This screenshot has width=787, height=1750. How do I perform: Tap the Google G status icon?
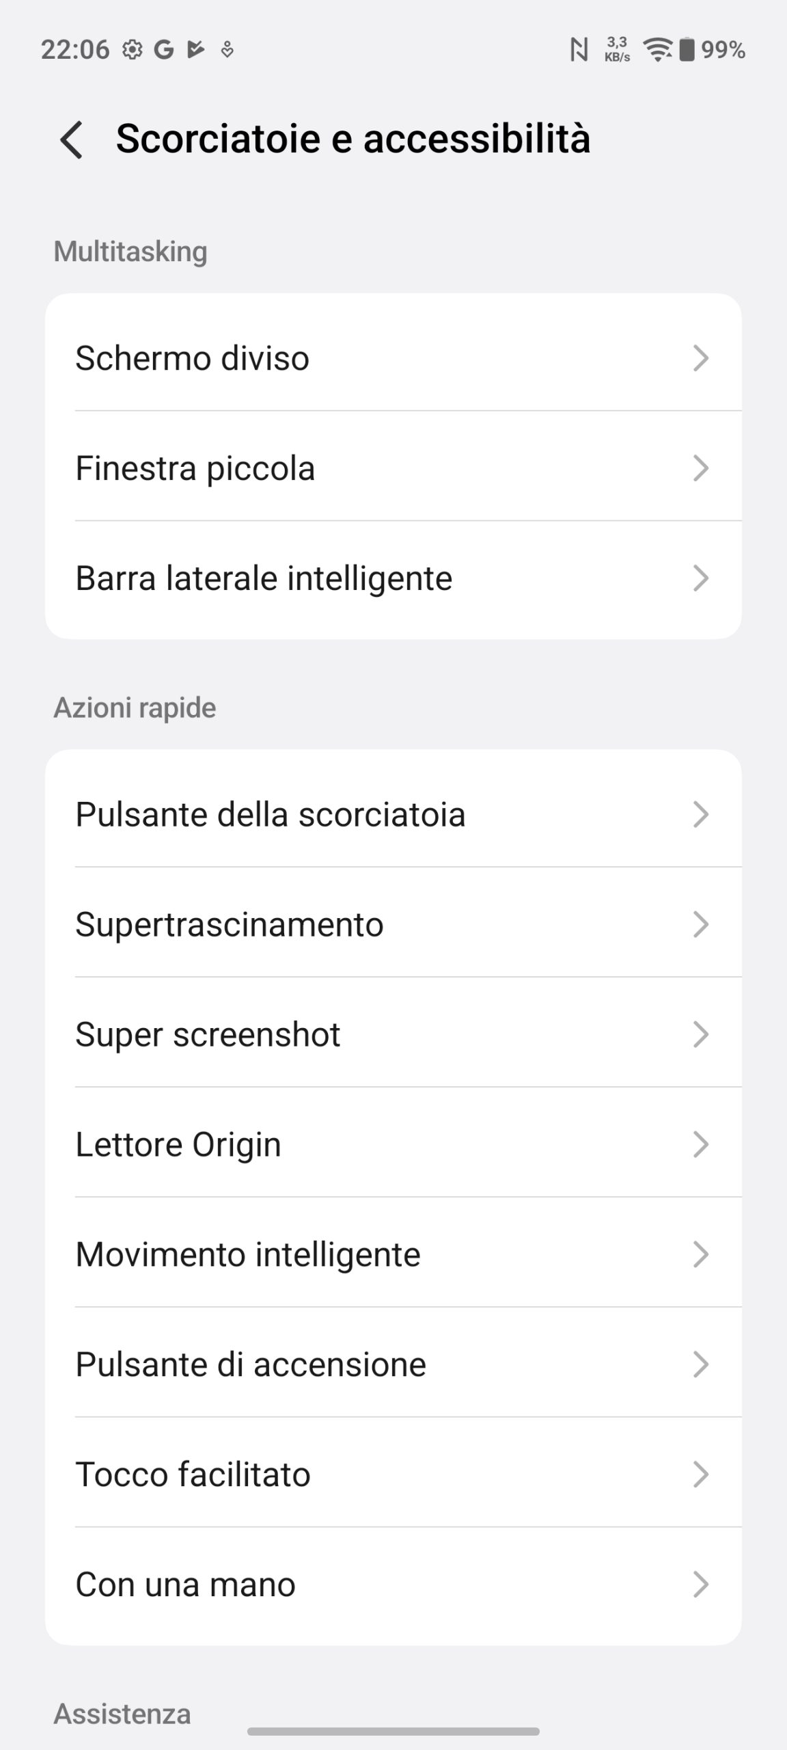coord(163,50)
